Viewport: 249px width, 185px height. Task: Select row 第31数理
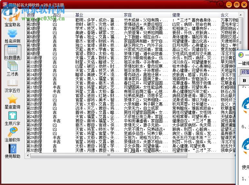coord(130,146)
